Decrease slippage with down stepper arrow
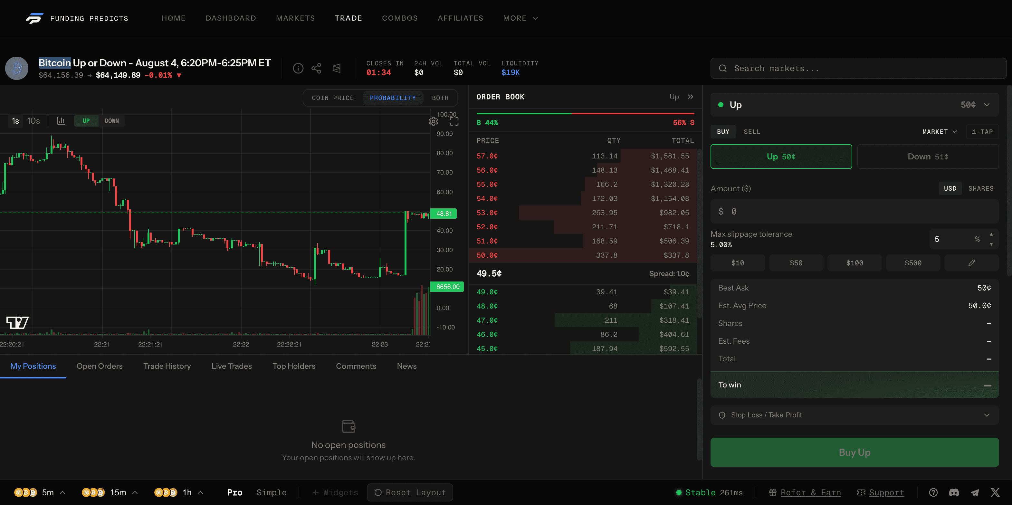Viewport: 1012px width, 505px height. 991,244
